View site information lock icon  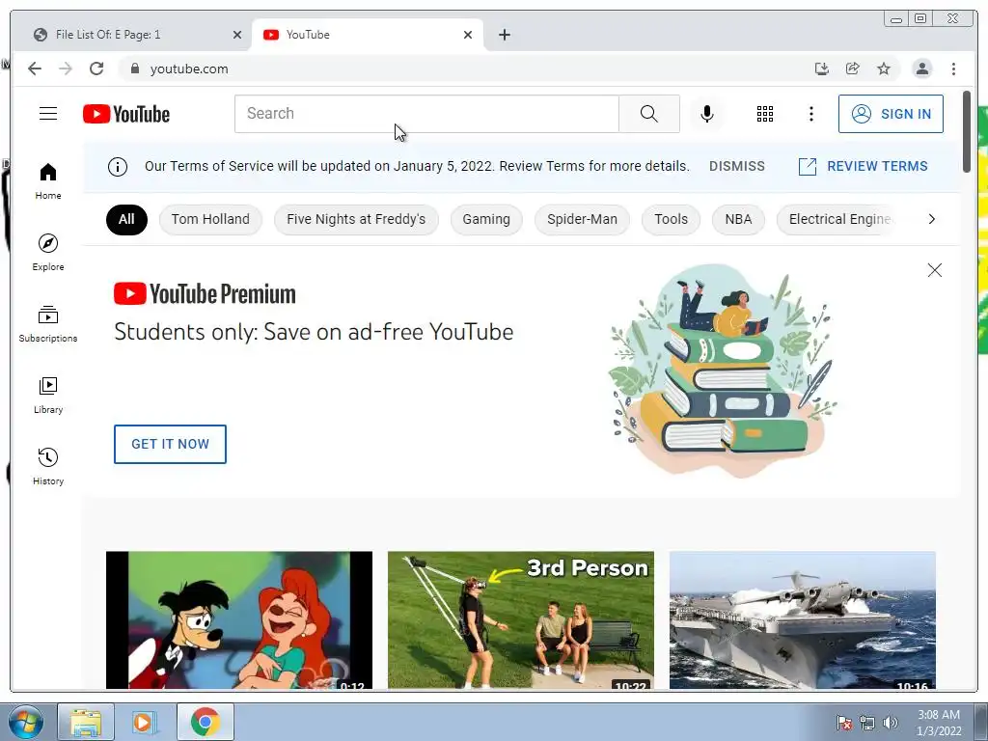[135, 69]
